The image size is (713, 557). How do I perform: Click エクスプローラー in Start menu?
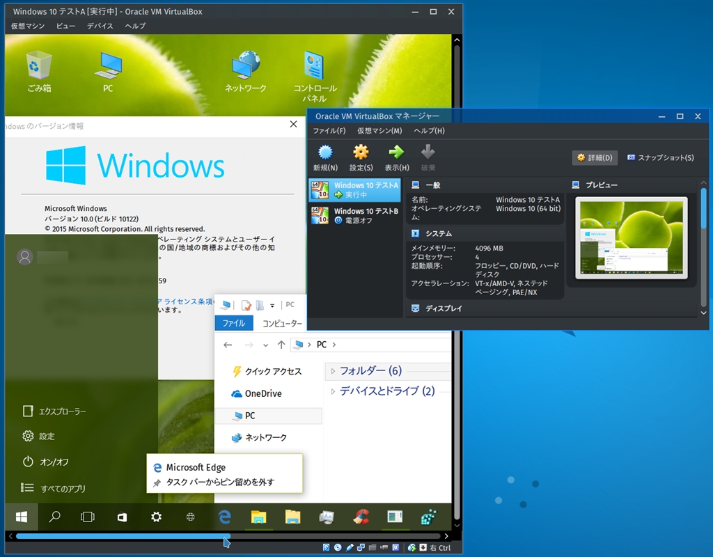[54, 411]
